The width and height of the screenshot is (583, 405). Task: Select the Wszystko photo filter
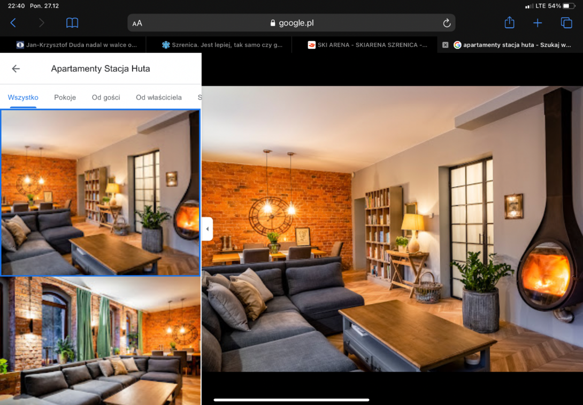pos(23,97)
